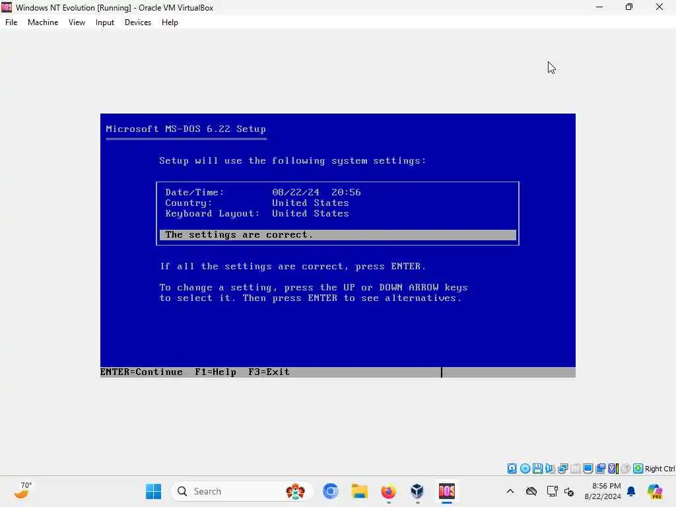Image resolution: width=676 pixels, height=507 pixels.
Task: Open the Copilot preview taskbar icon
Action: tap(655, 491)
